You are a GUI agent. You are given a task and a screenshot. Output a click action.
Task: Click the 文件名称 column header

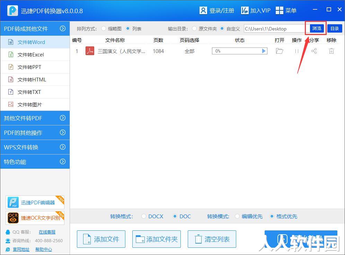click(x=115, y=40)
